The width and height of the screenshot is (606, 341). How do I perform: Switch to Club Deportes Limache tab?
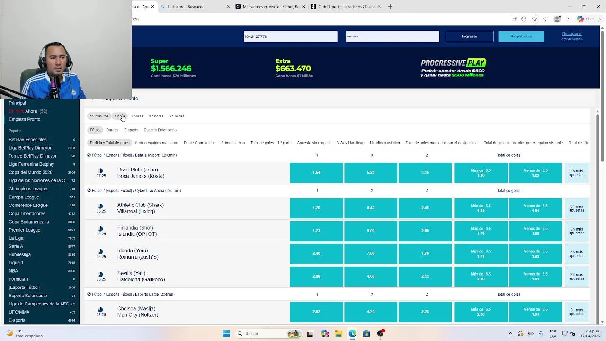(x=346, y=6)
